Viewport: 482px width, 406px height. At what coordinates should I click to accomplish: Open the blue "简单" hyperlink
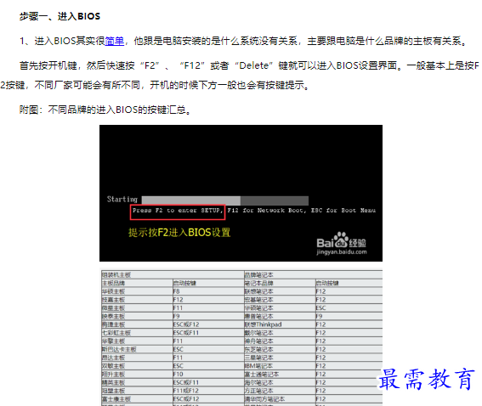point(115,41)
